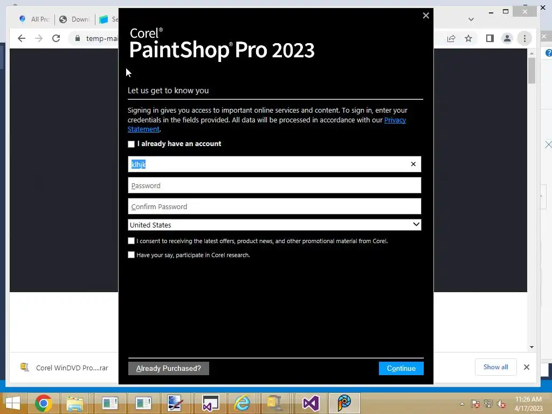
Task: Switch to the 'All Pro' Chrome tab
Action: (34, 19)
